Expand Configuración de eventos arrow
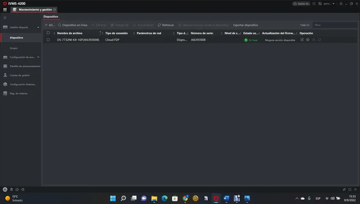This screenshot has height=204, width=360. 38,57
